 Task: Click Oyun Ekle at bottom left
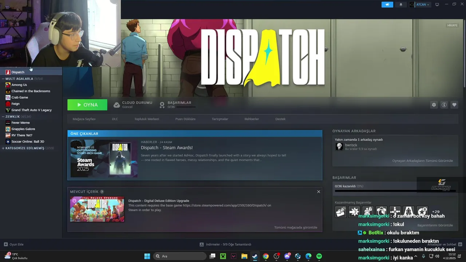[x=14, y=245]
